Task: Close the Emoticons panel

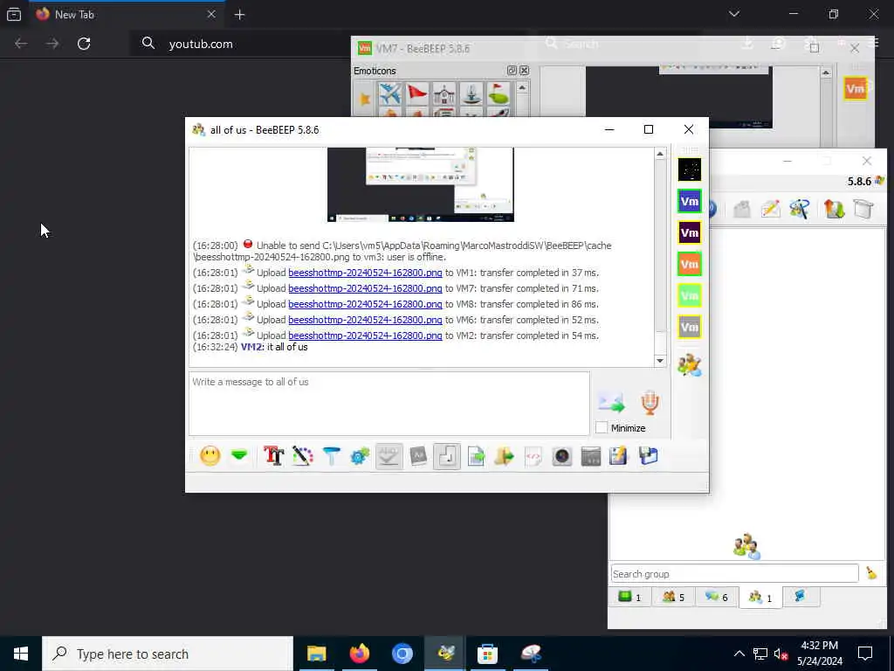Action: [524, 70]
